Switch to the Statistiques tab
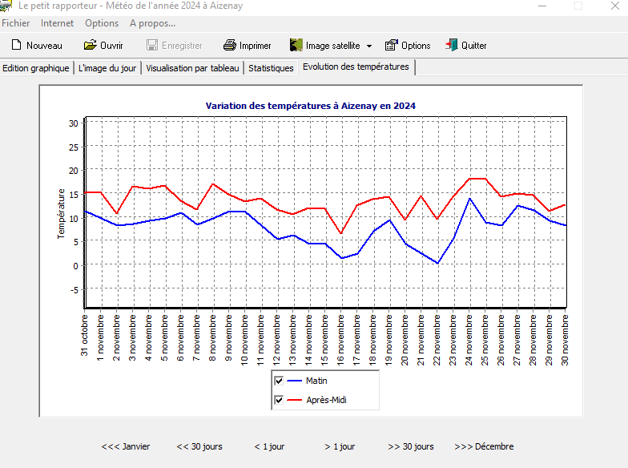This screenshot has height=468, width=628. (x=271, y=68)
